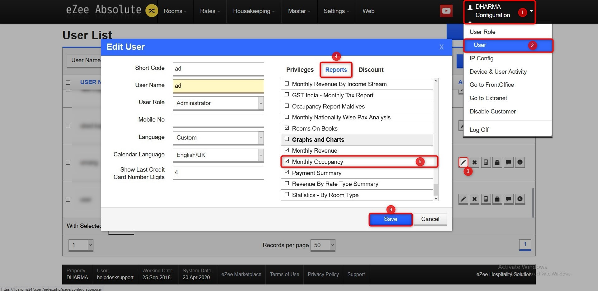Screen dimensions: 598x291
Task: Click reports list scrollbar thumb
Action: [x=436, y=190]
